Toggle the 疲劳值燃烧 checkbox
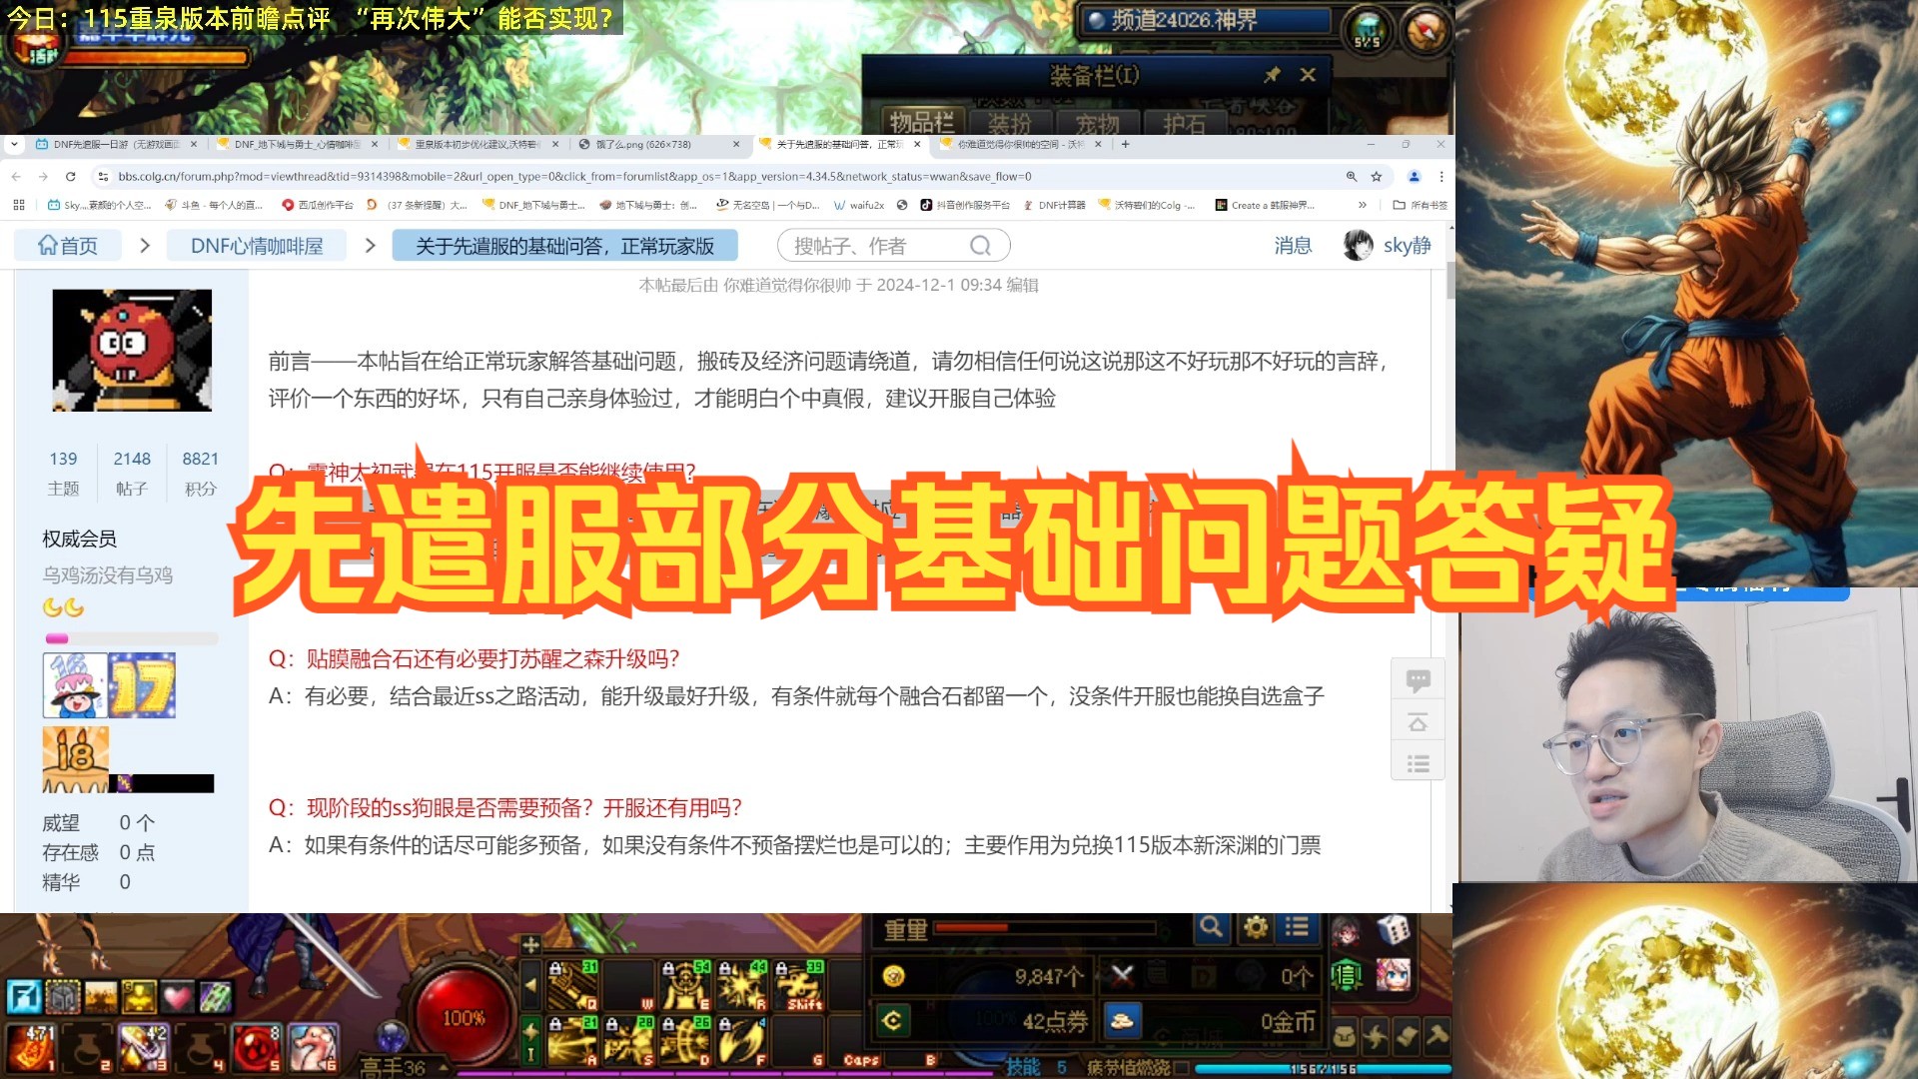This screenshot has height=1079, width=1918. click(1181, 1068)
